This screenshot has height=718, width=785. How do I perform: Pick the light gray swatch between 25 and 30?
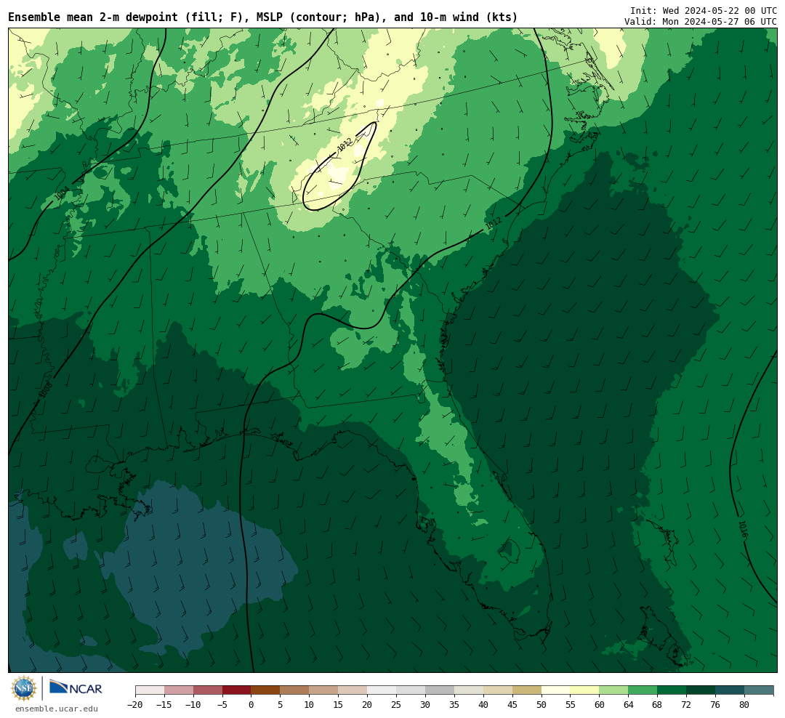[411, 690]
